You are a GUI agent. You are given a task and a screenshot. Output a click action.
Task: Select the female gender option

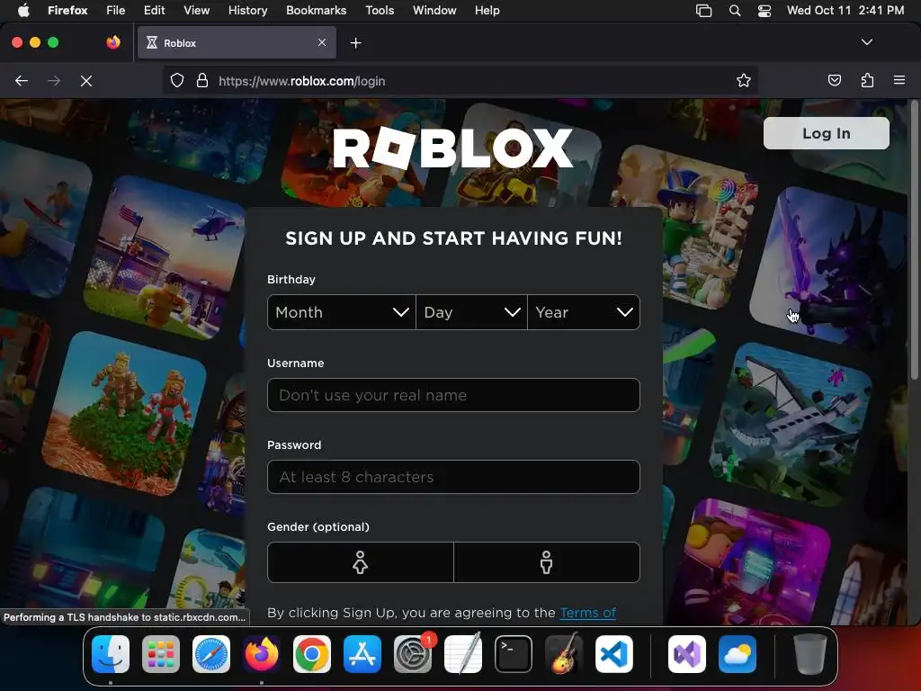pyautogui.click(x=360, y=562)
